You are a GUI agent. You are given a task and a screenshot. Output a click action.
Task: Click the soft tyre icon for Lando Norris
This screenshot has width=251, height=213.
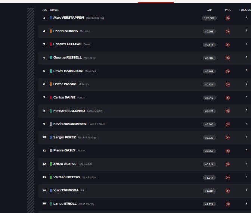tap(228, 31)
